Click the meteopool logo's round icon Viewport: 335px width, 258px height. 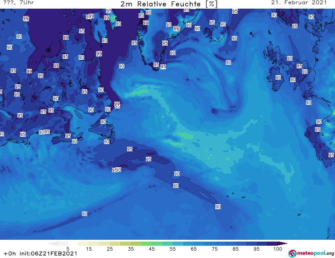click(292, 253)
